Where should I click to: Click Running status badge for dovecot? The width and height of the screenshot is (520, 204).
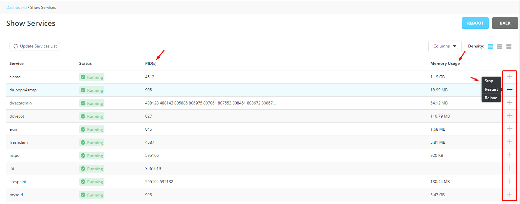pos(92,116)
